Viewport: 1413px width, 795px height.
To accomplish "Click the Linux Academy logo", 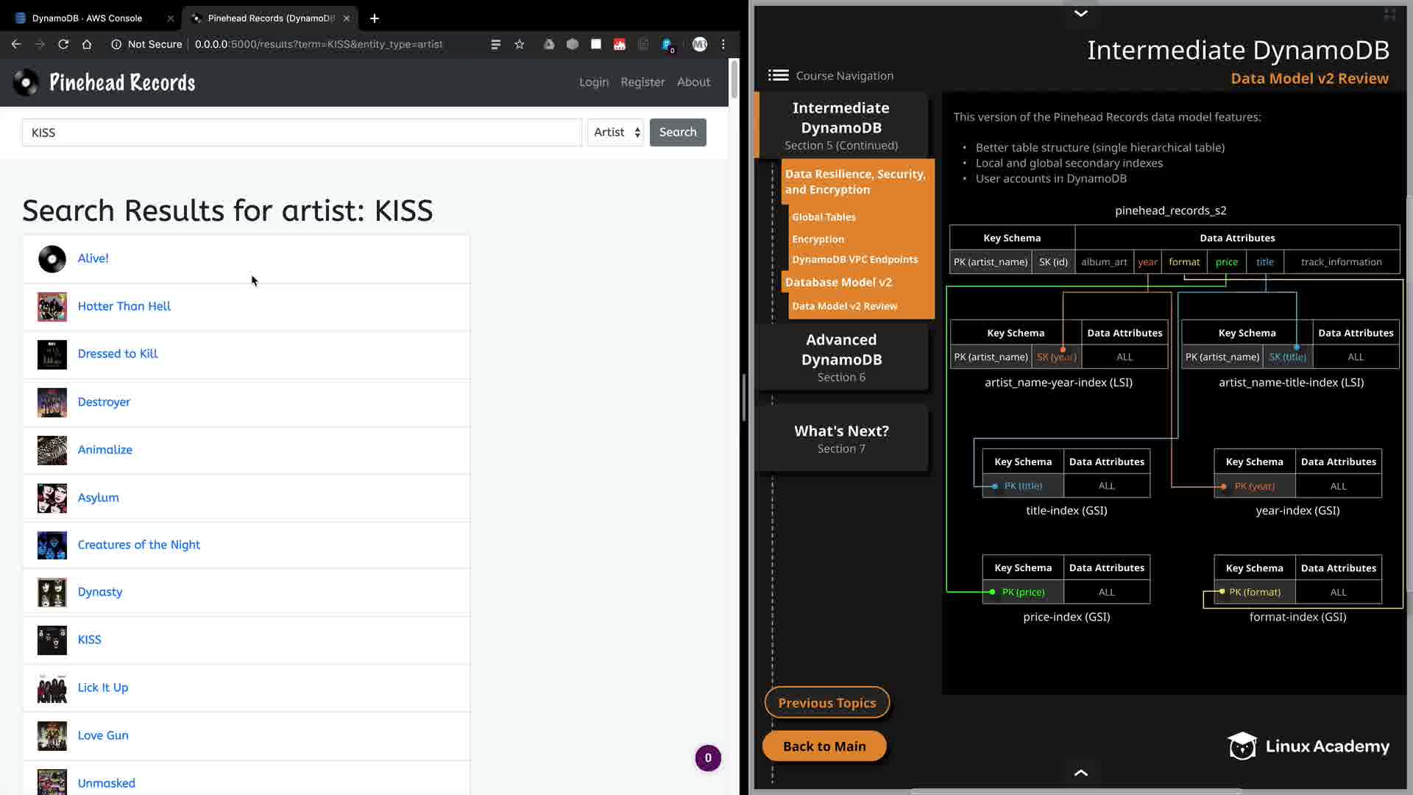I will click(1308, 746).
